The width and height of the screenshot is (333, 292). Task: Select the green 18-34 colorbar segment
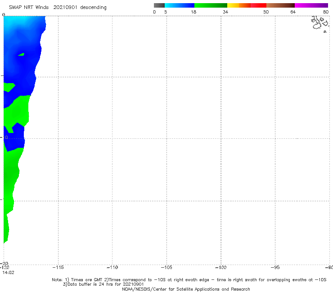tap(211, 5)
